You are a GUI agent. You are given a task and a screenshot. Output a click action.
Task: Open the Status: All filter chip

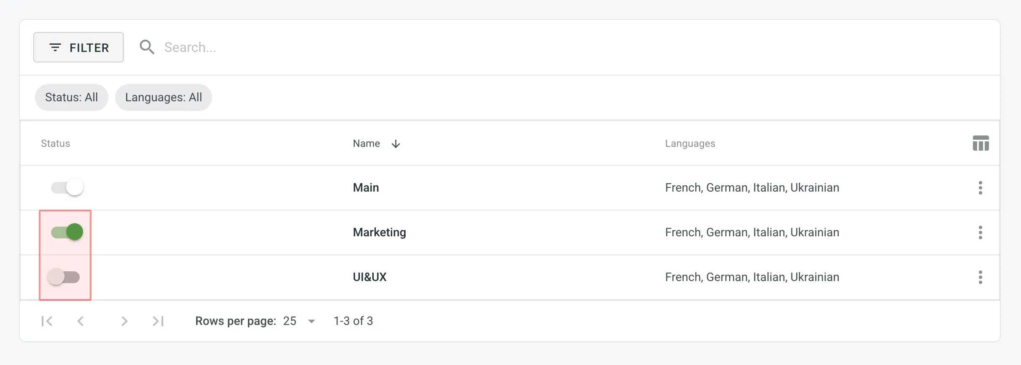tap(71, 97)
